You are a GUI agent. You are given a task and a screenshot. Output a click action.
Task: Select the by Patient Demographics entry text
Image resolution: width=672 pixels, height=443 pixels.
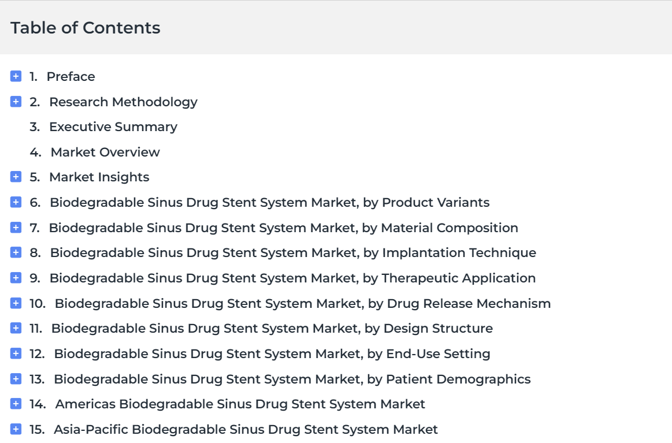click(292, 379)
